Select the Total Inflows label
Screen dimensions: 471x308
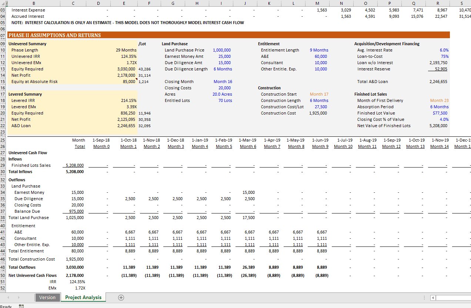20,172
